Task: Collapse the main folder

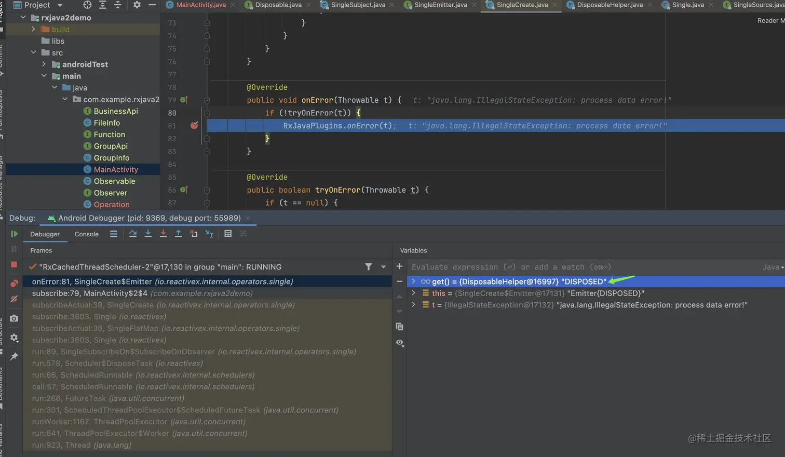Action: 44,76
